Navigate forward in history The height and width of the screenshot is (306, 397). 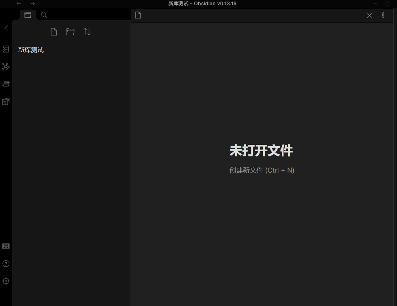(x=32, y=3)
